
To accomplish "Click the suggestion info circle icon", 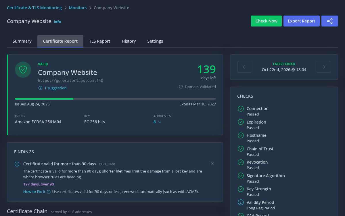I will pos(40,88).
